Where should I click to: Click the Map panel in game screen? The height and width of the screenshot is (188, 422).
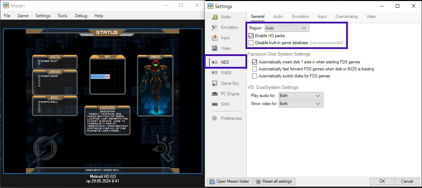point(107,75)
